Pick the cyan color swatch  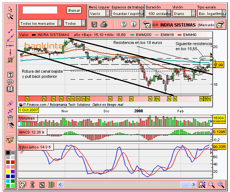tap(8, 181)
